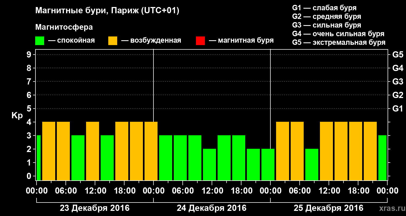This screenshot has height=216, width=406.
Task: Click 'G4 — очень сильная буря' legend line
Action: click(x=338, y=34)
